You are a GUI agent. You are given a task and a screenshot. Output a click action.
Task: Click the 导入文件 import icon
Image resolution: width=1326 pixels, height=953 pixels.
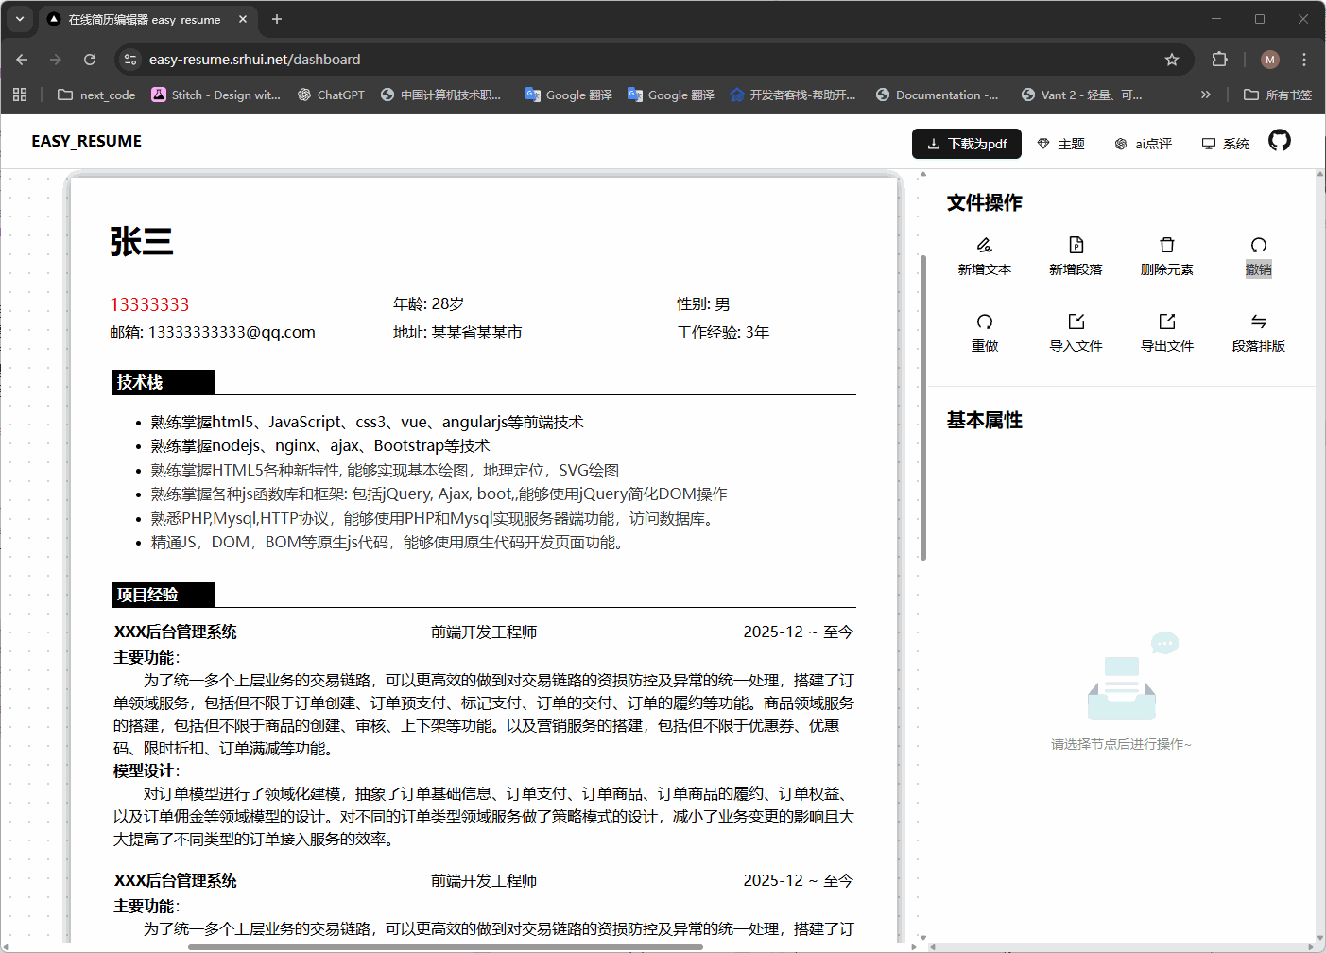click(x=1076, y=321)
